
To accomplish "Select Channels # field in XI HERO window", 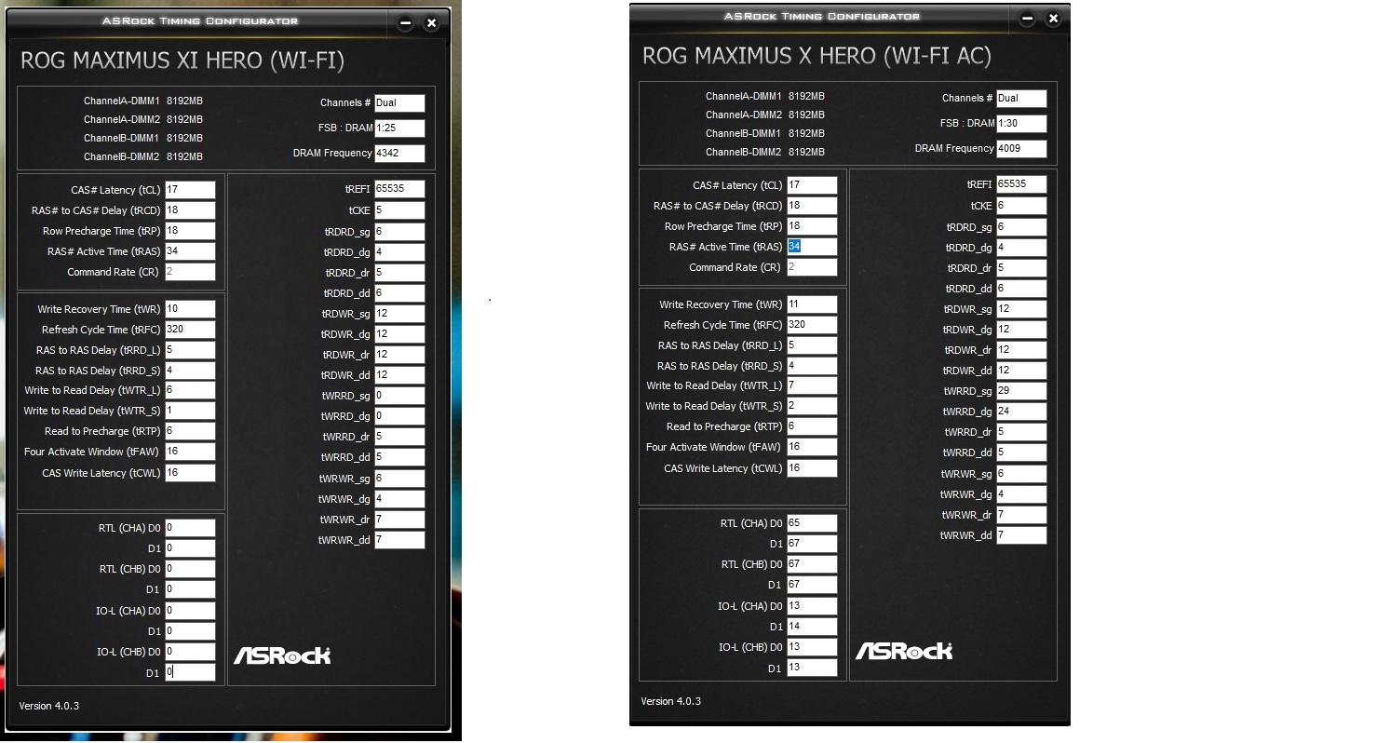I will point(399,103).
